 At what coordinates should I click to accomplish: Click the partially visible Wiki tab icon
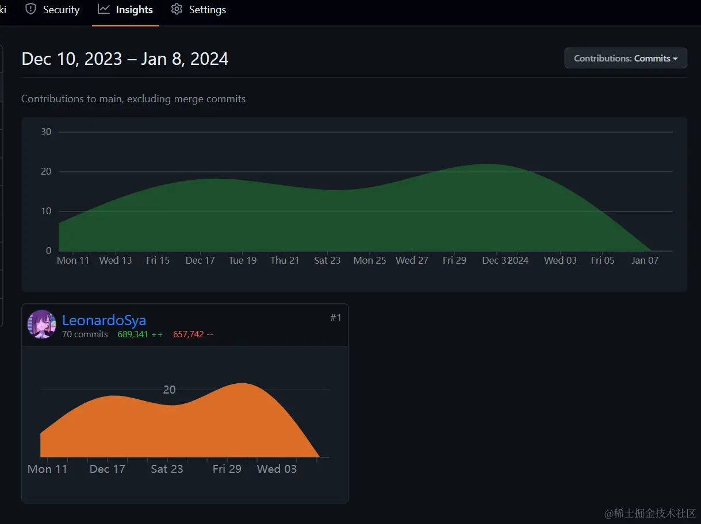click(4, 10)
